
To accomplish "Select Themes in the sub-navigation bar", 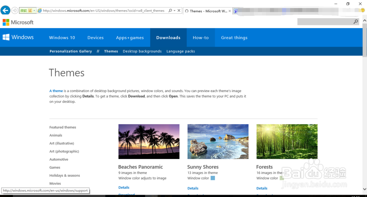I will (x=111, y=51).
